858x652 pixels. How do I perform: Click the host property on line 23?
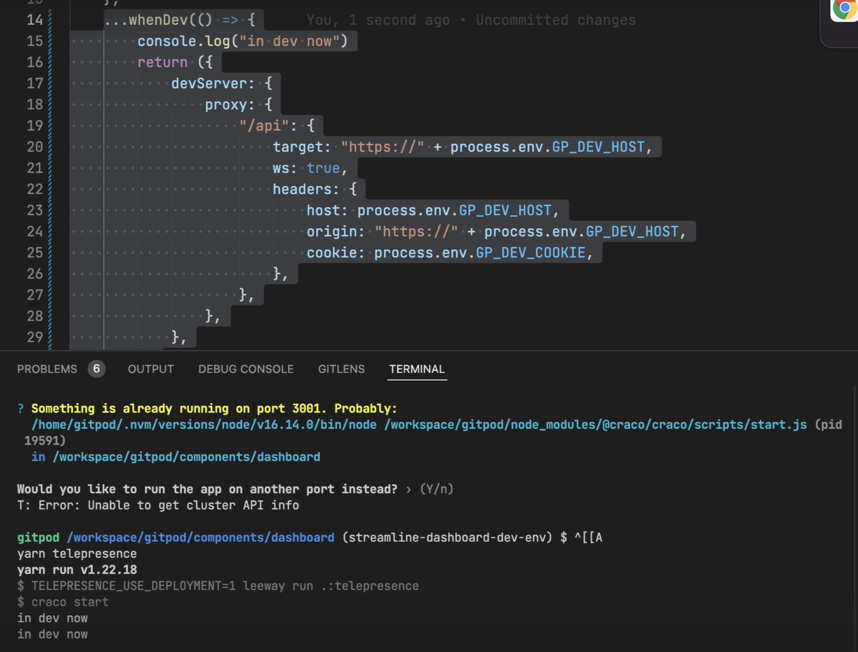click(323, 211)
